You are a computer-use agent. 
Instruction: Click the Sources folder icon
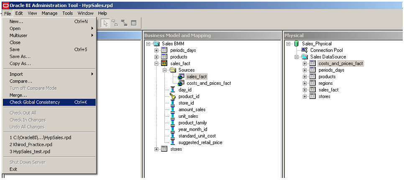[173, 70]
